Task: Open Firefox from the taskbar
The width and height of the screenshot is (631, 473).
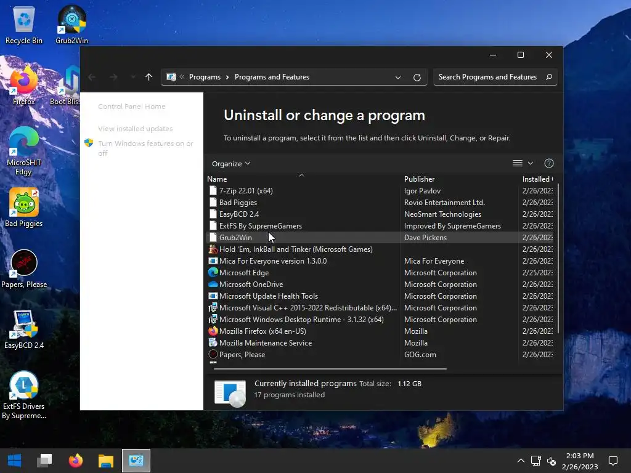Action: (x=75, y=461)
